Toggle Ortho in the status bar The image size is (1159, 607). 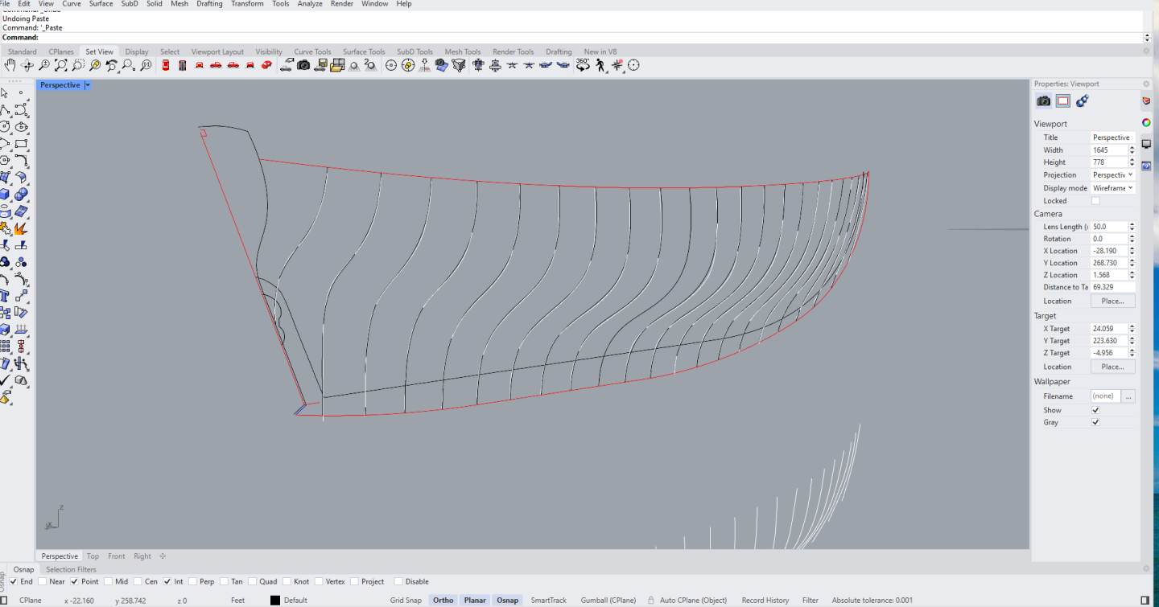[x=443, y=600]
